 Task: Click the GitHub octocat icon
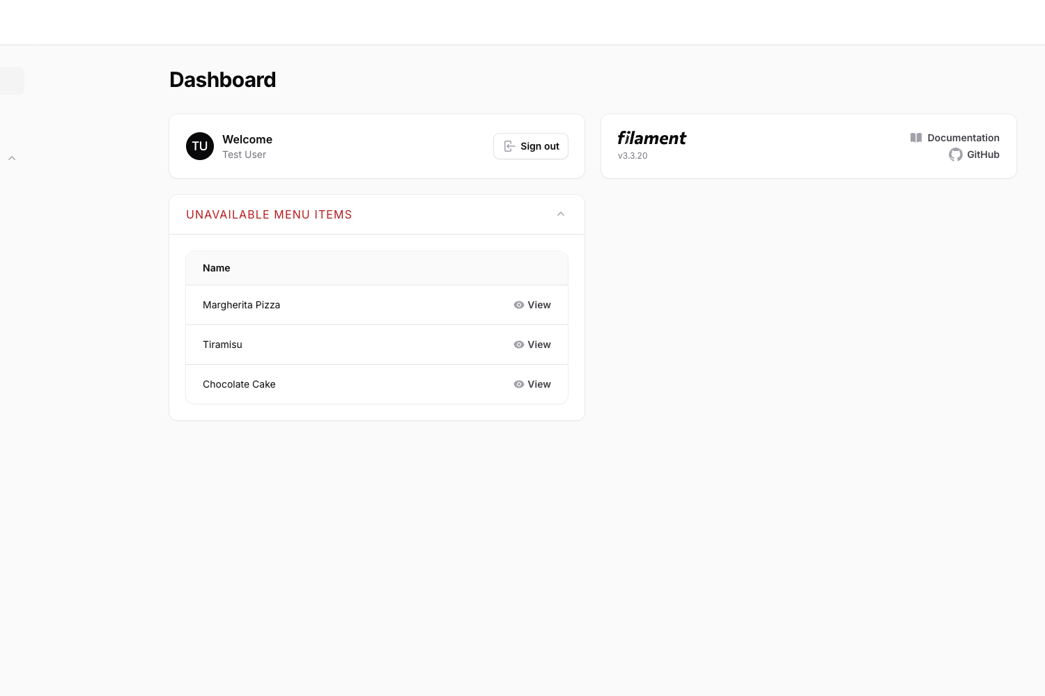click(x=955, y=155)
